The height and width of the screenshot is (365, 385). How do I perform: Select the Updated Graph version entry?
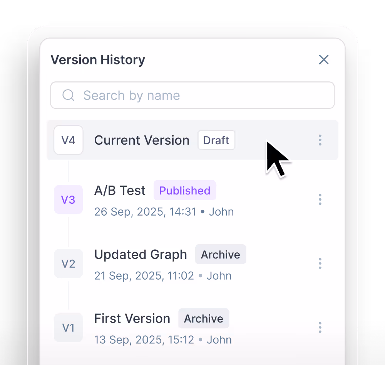(192, 264)
